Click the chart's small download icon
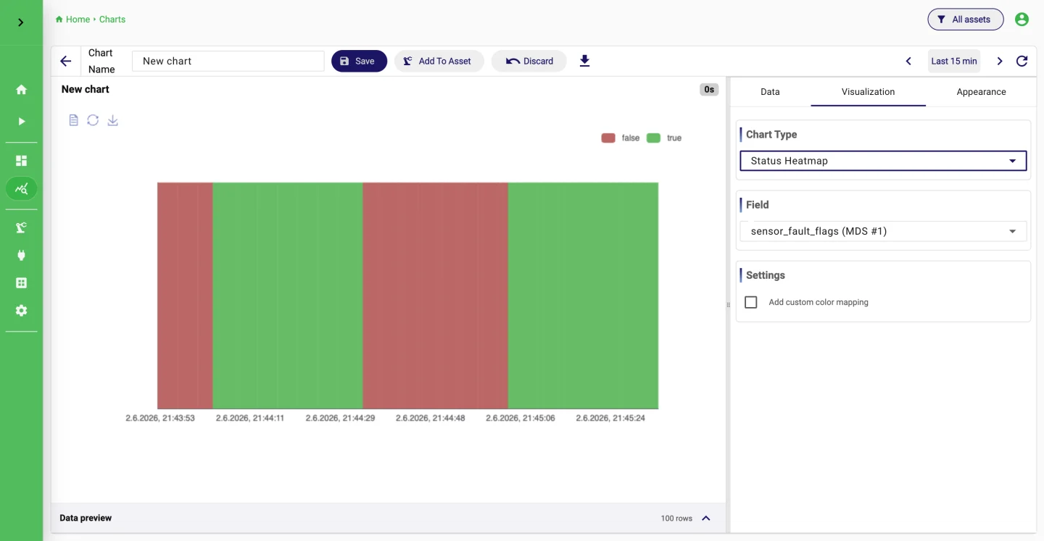Screen dimensions: 1044x541 pos(112,120)
